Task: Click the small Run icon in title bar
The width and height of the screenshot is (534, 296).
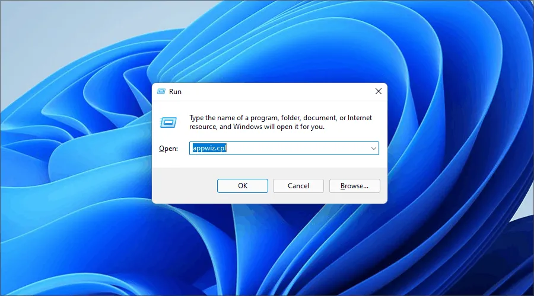Action: (x=161, y=92)
